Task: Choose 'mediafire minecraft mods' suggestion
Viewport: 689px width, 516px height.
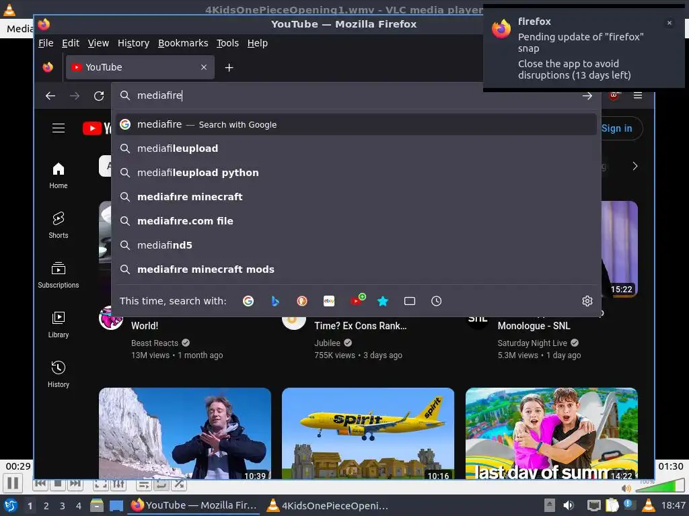Action: point(356,269)
